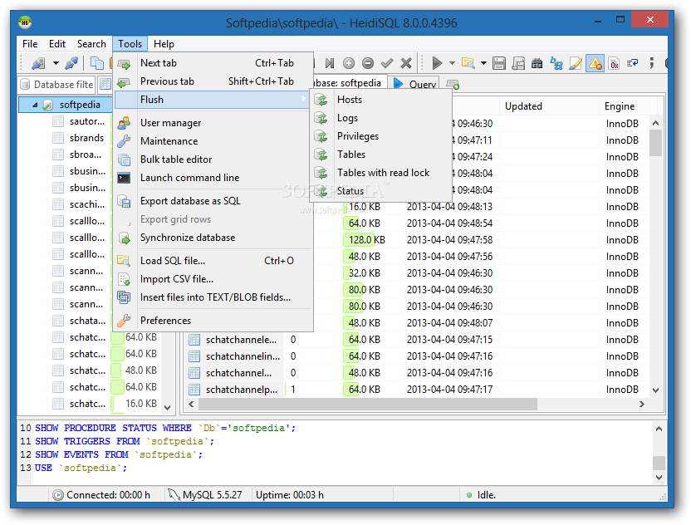Click the Updated column header

tap(549, 106)
